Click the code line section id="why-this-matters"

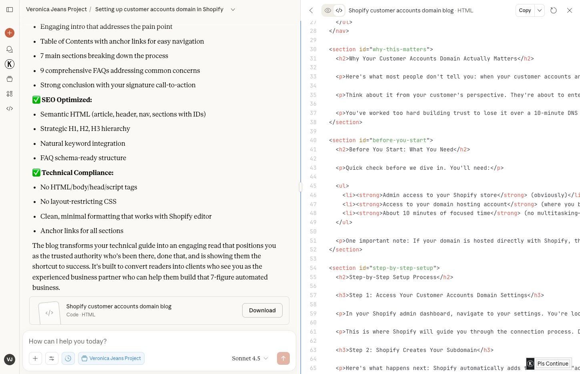381,49
